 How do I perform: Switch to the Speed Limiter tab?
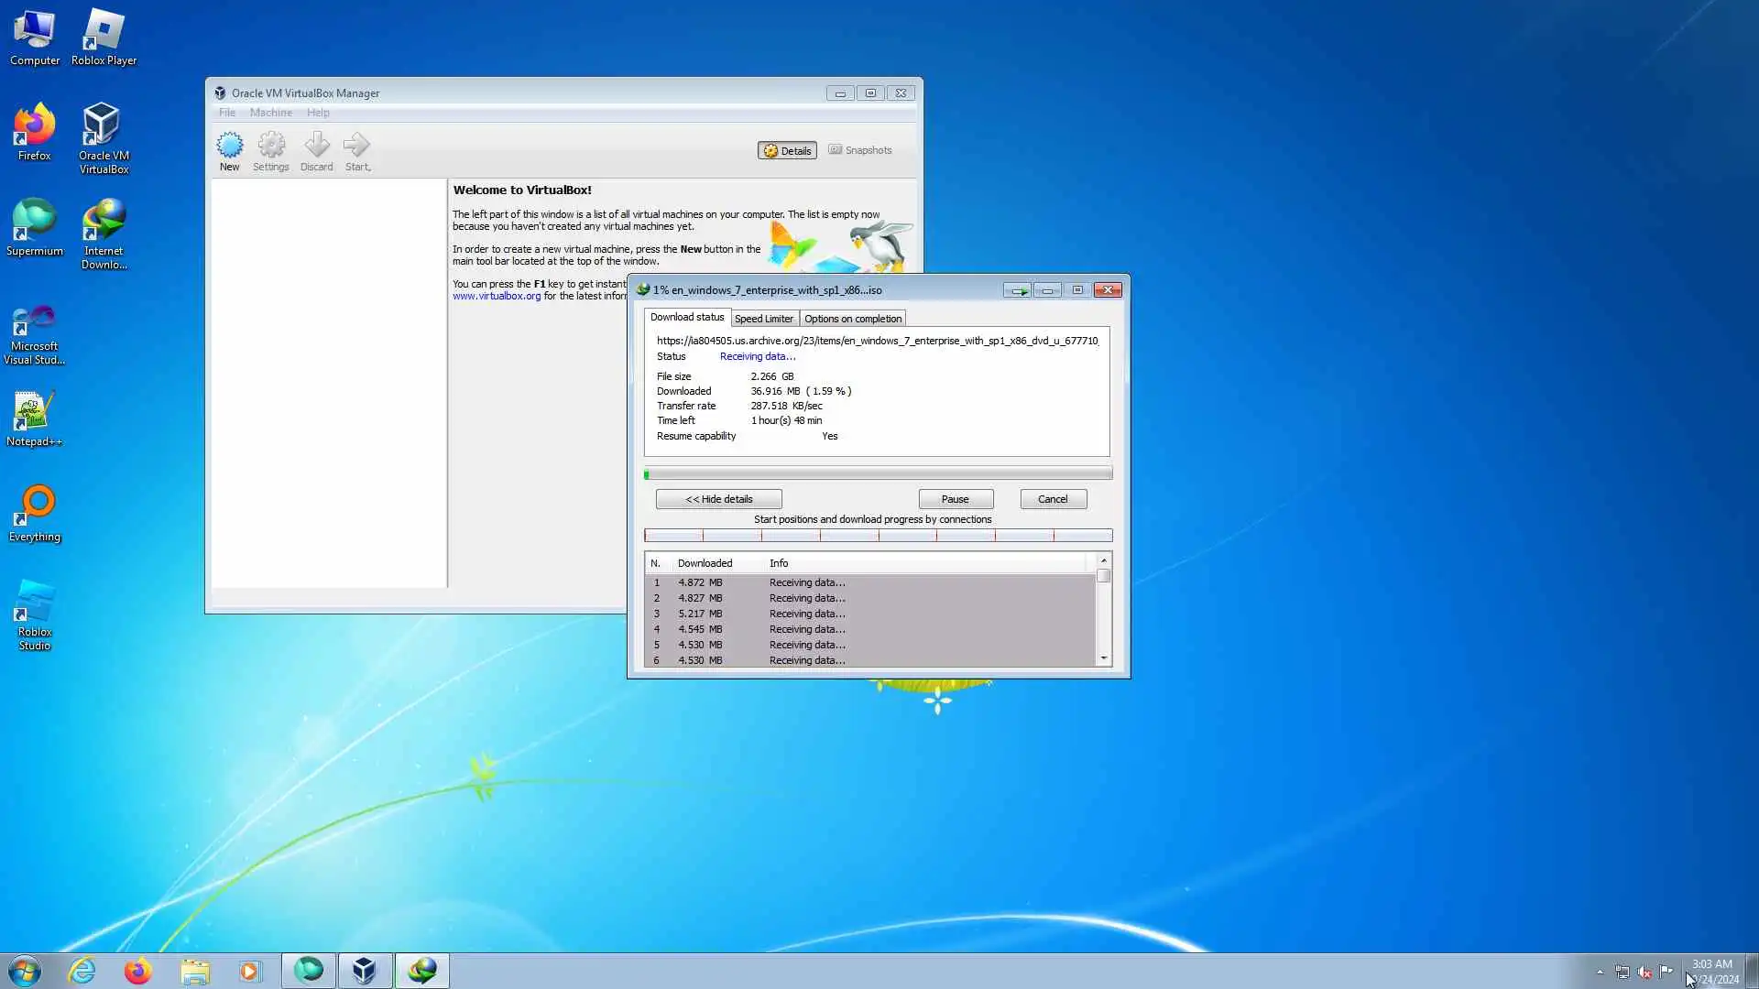(763, 319)
